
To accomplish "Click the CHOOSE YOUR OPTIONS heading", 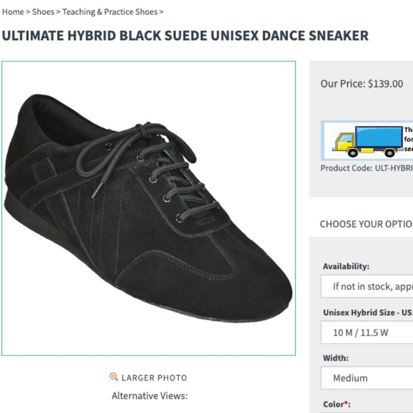I will [366, 224].
